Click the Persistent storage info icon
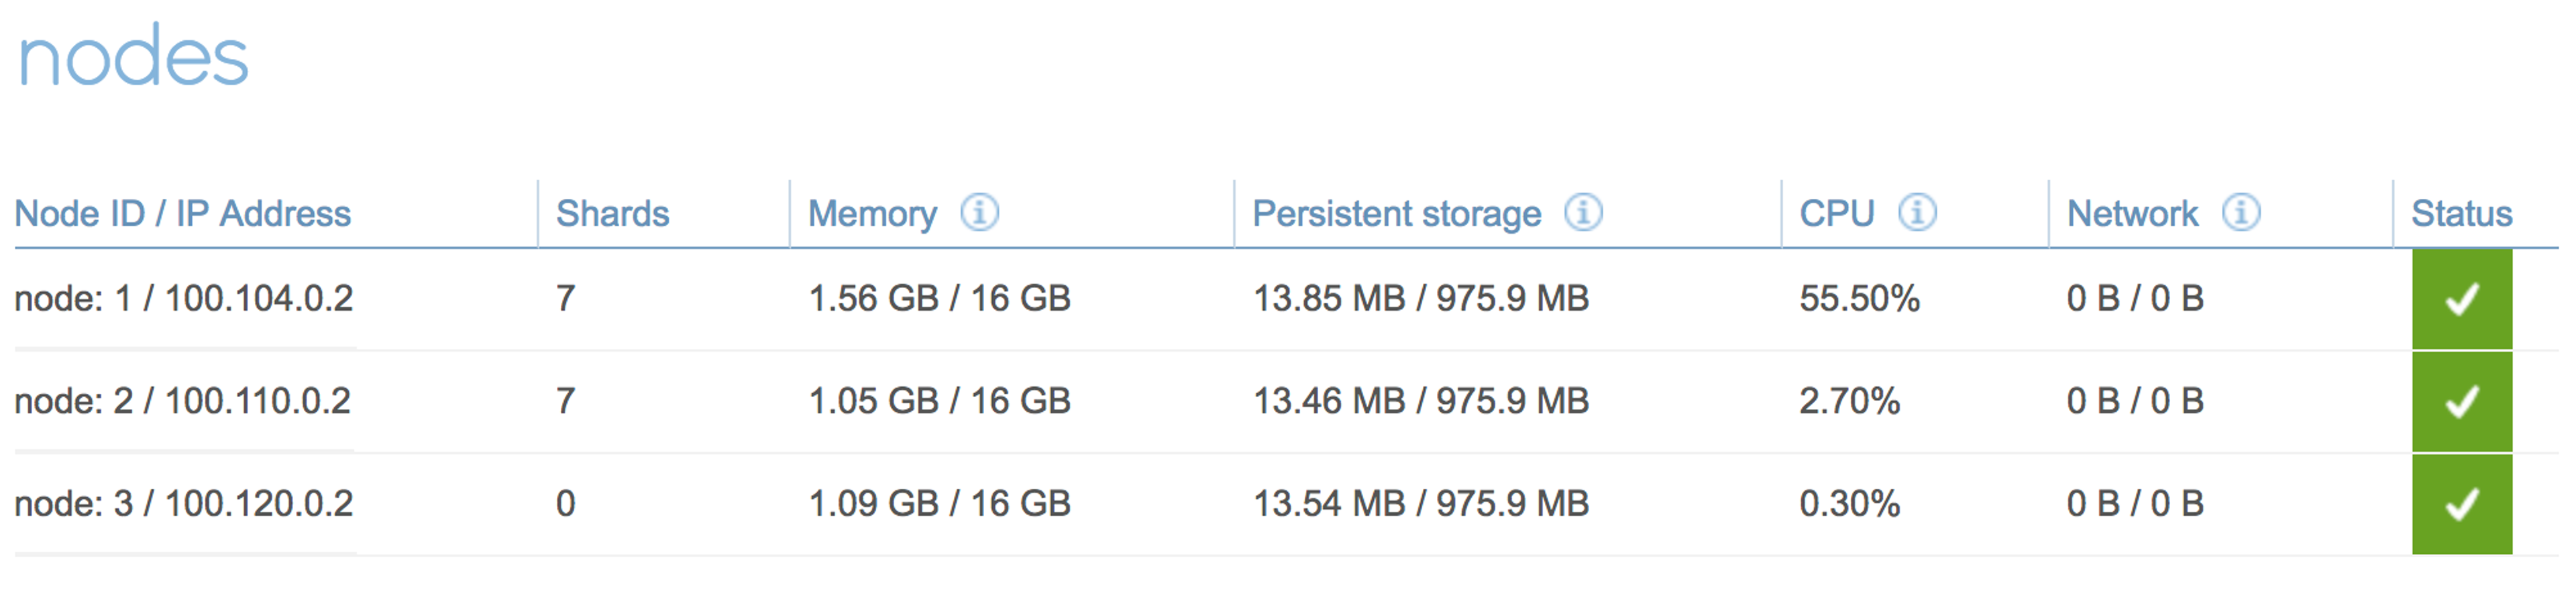The image size is (2576, 590). (1583, 213)
